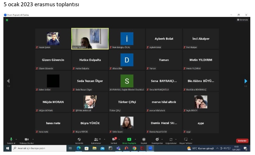Open the Beyaz Tahtalar whiteboards icon
This screenshot has height=155, width=255.
coord(186,139)
